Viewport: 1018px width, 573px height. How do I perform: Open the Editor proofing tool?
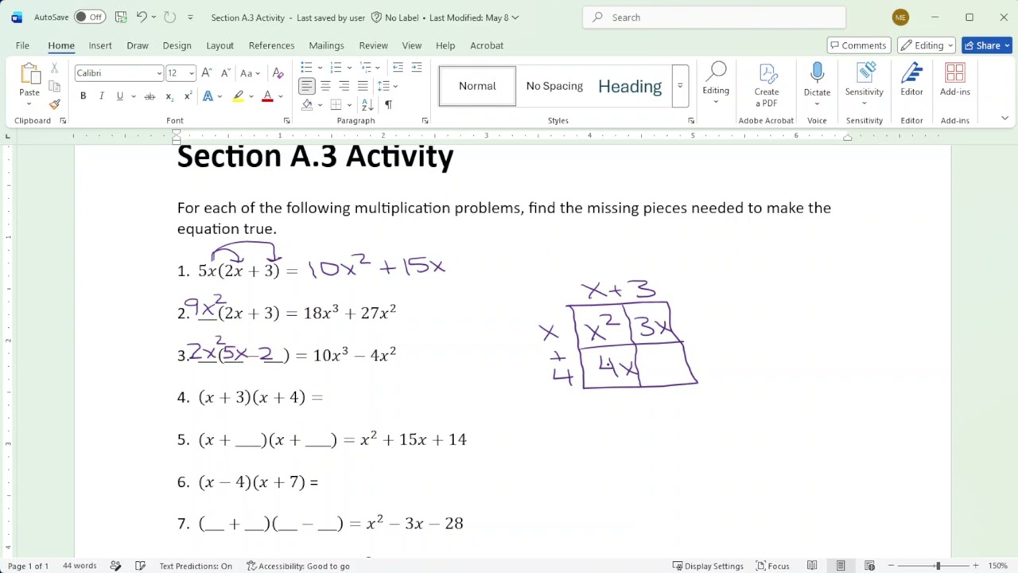tap(911, 80)
